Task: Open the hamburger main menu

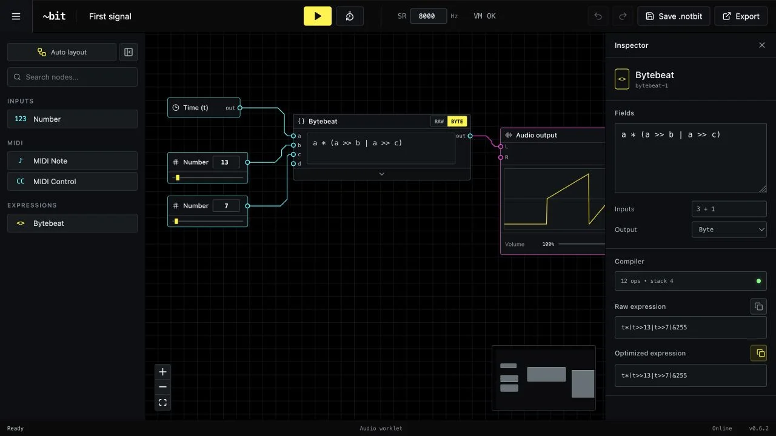Action: pos(16,16)
